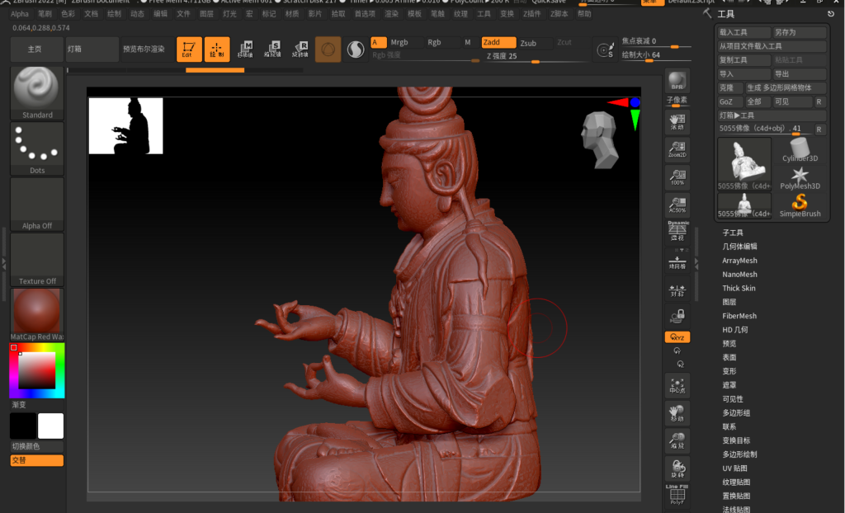The width and height of the screenshot is (845, 513).
Task: Expand the NanoMesh section
Action: tap(739, 275)
